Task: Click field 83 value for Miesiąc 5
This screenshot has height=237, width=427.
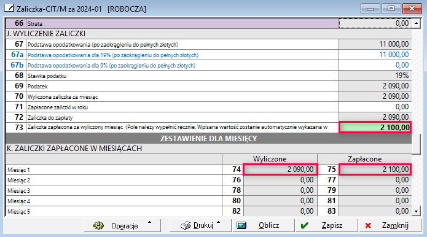Action: [375, 211]
